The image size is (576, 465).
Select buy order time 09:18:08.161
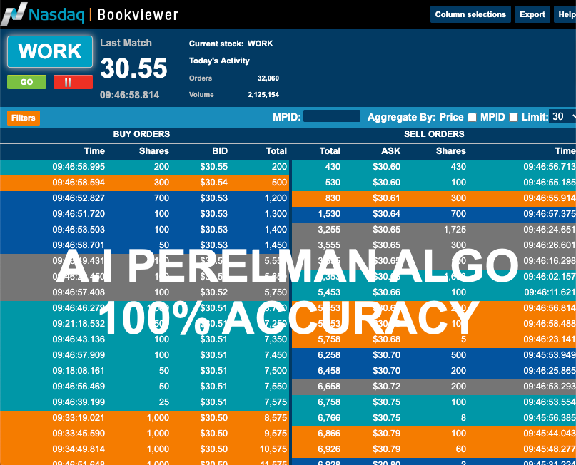click(x=79, y=371)
